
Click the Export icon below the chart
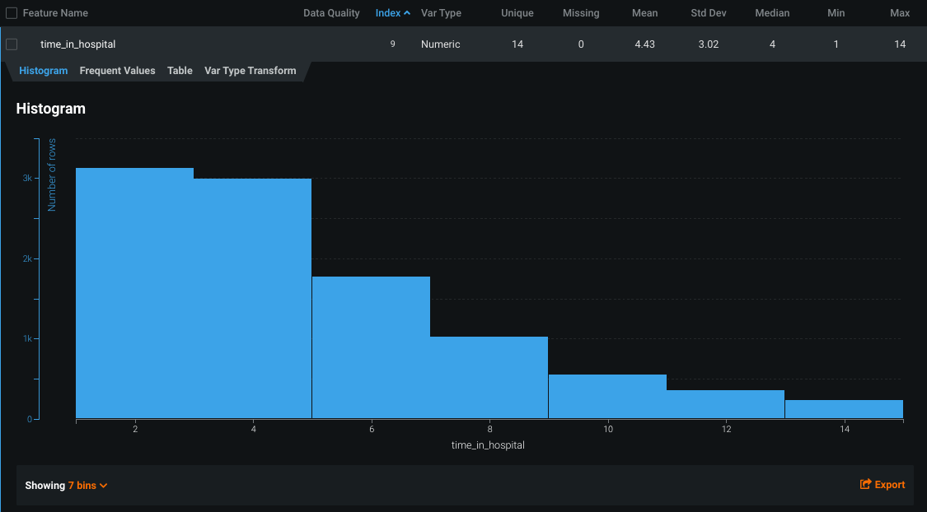(865, 485)
